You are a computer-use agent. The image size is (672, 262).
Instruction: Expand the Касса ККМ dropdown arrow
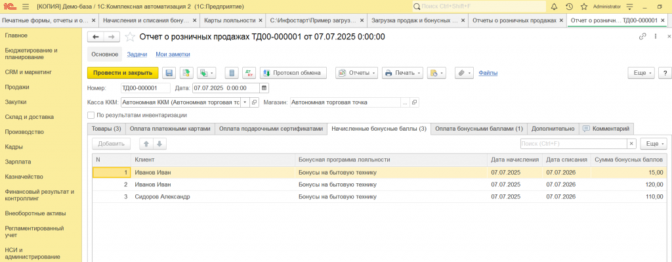point(245,102)
